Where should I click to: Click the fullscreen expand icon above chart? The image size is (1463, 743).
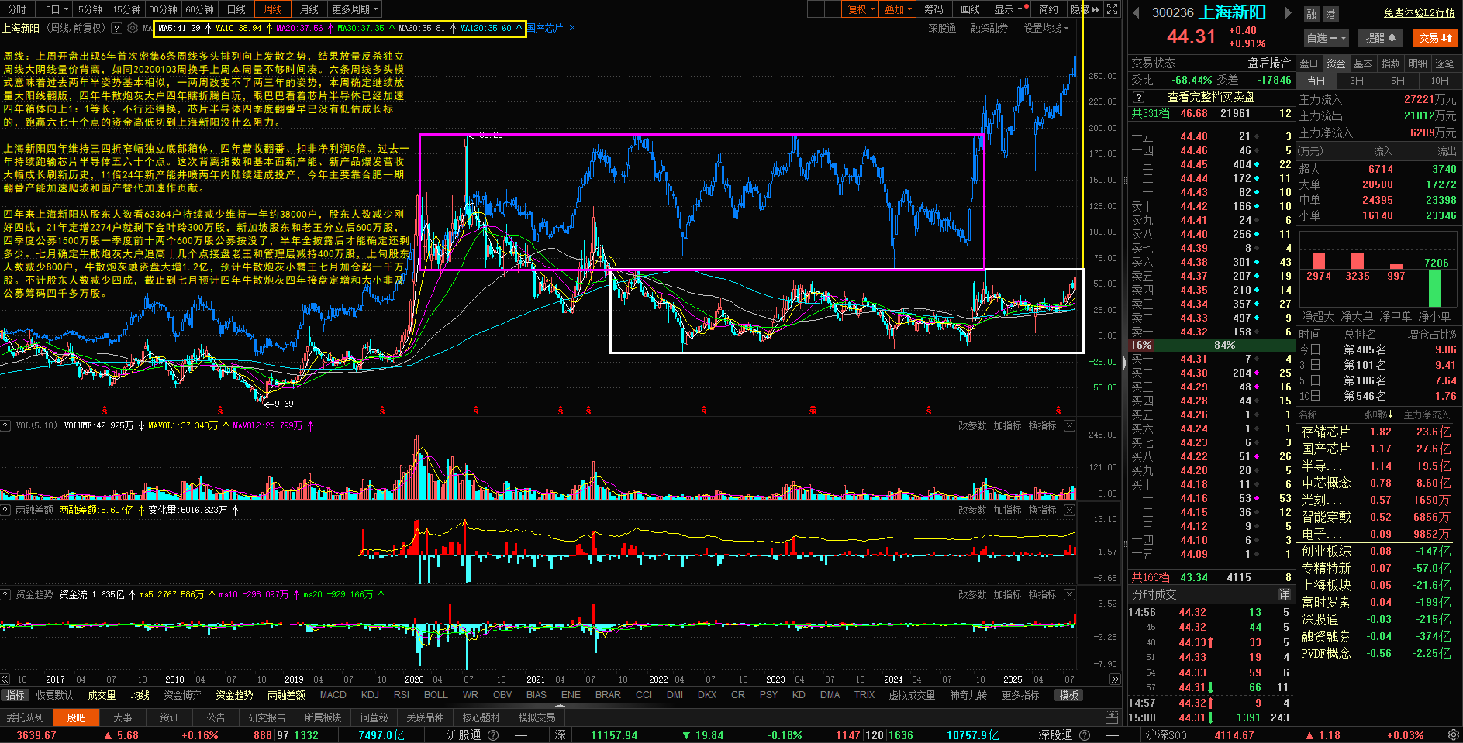[x=1112, y=9]
